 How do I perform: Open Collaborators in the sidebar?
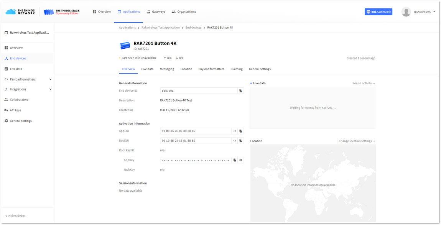(x=27, y=100)
